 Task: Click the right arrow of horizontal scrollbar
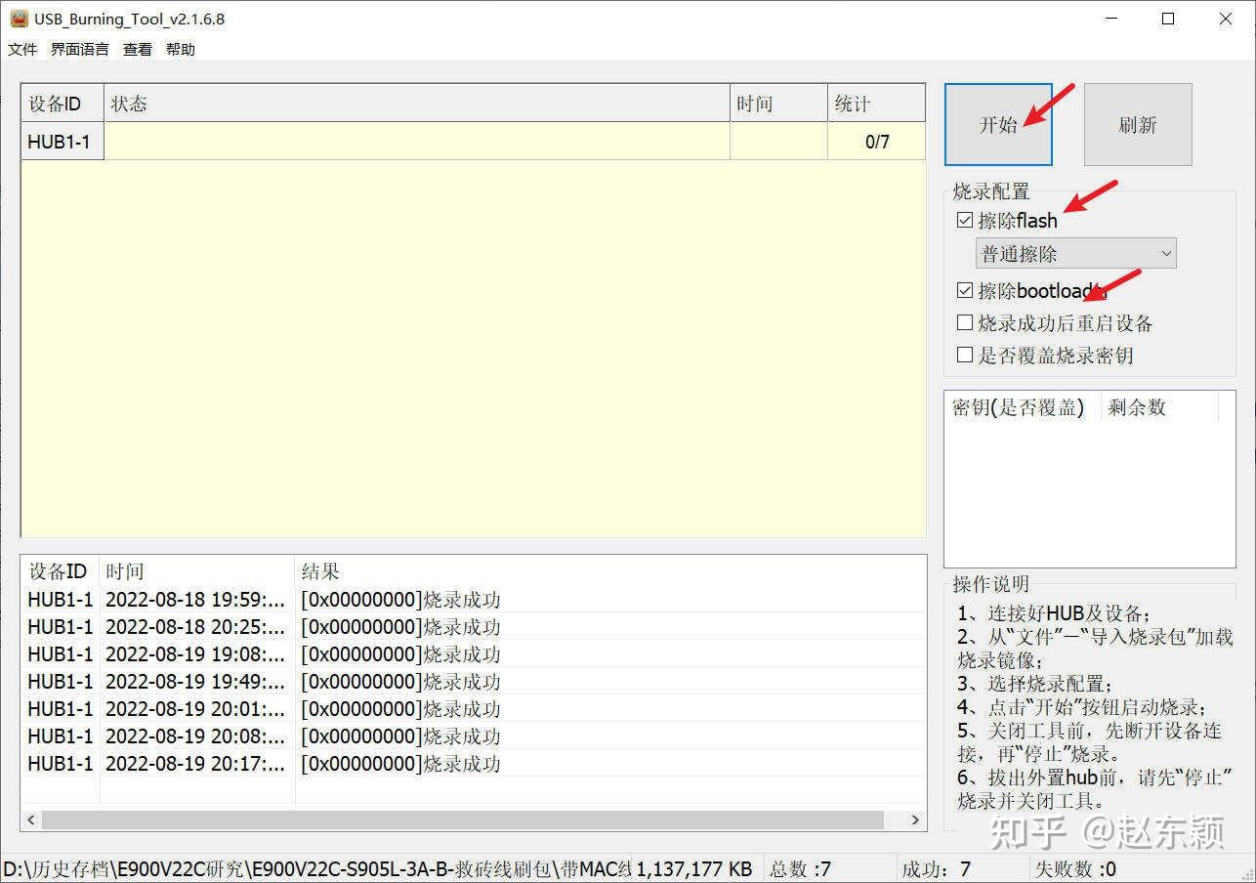point(914,820)
